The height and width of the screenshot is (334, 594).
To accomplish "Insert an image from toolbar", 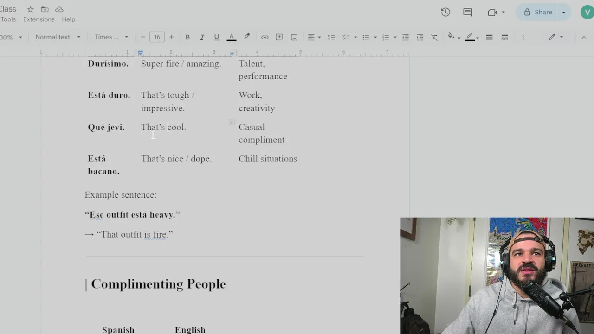I will [294, 37].
